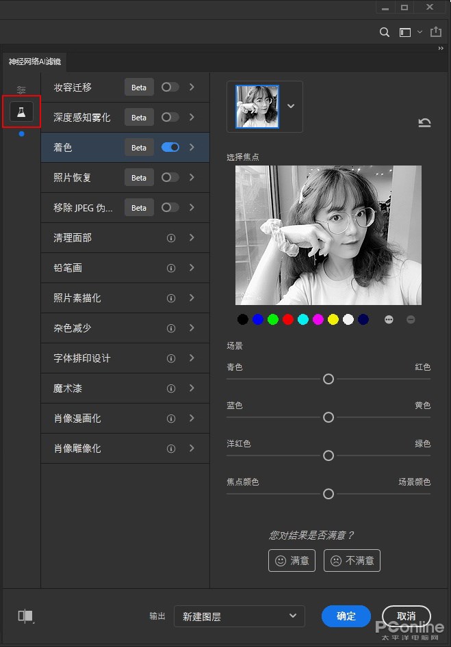Select the detected face thumbnail
The height and width of the screenshot is (647, 451).
257,107
